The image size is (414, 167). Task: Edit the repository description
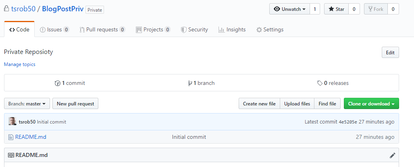click(x=390, y=52)
